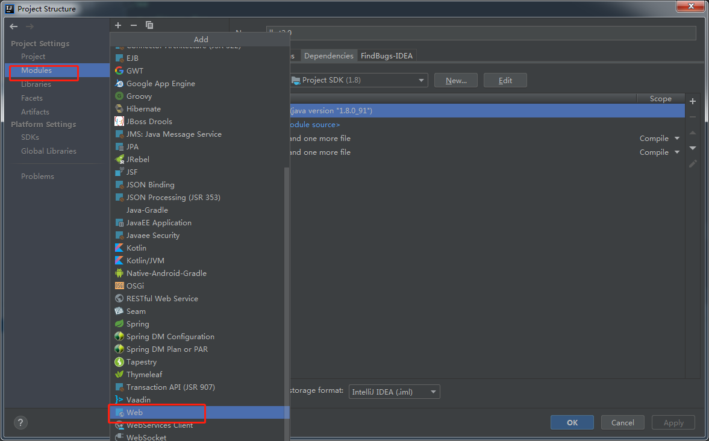Image resolution: width=709 pixels, height=441 pixels.
Task: Click the Spring leaf icon
Action: tap(119, 324)
